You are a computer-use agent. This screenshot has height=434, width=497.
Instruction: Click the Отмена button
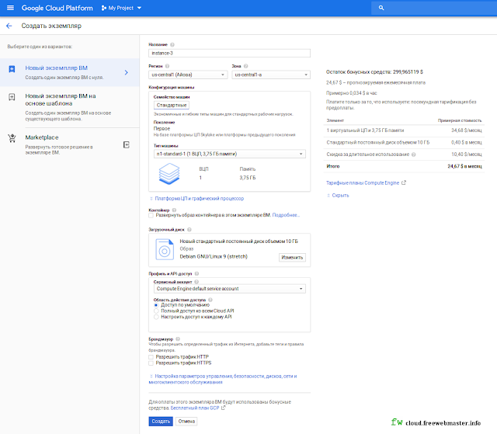pos(186,422)
